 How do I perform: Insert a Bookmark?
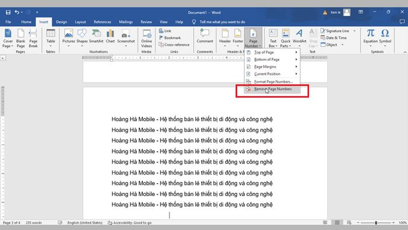(x=170, y=38)
